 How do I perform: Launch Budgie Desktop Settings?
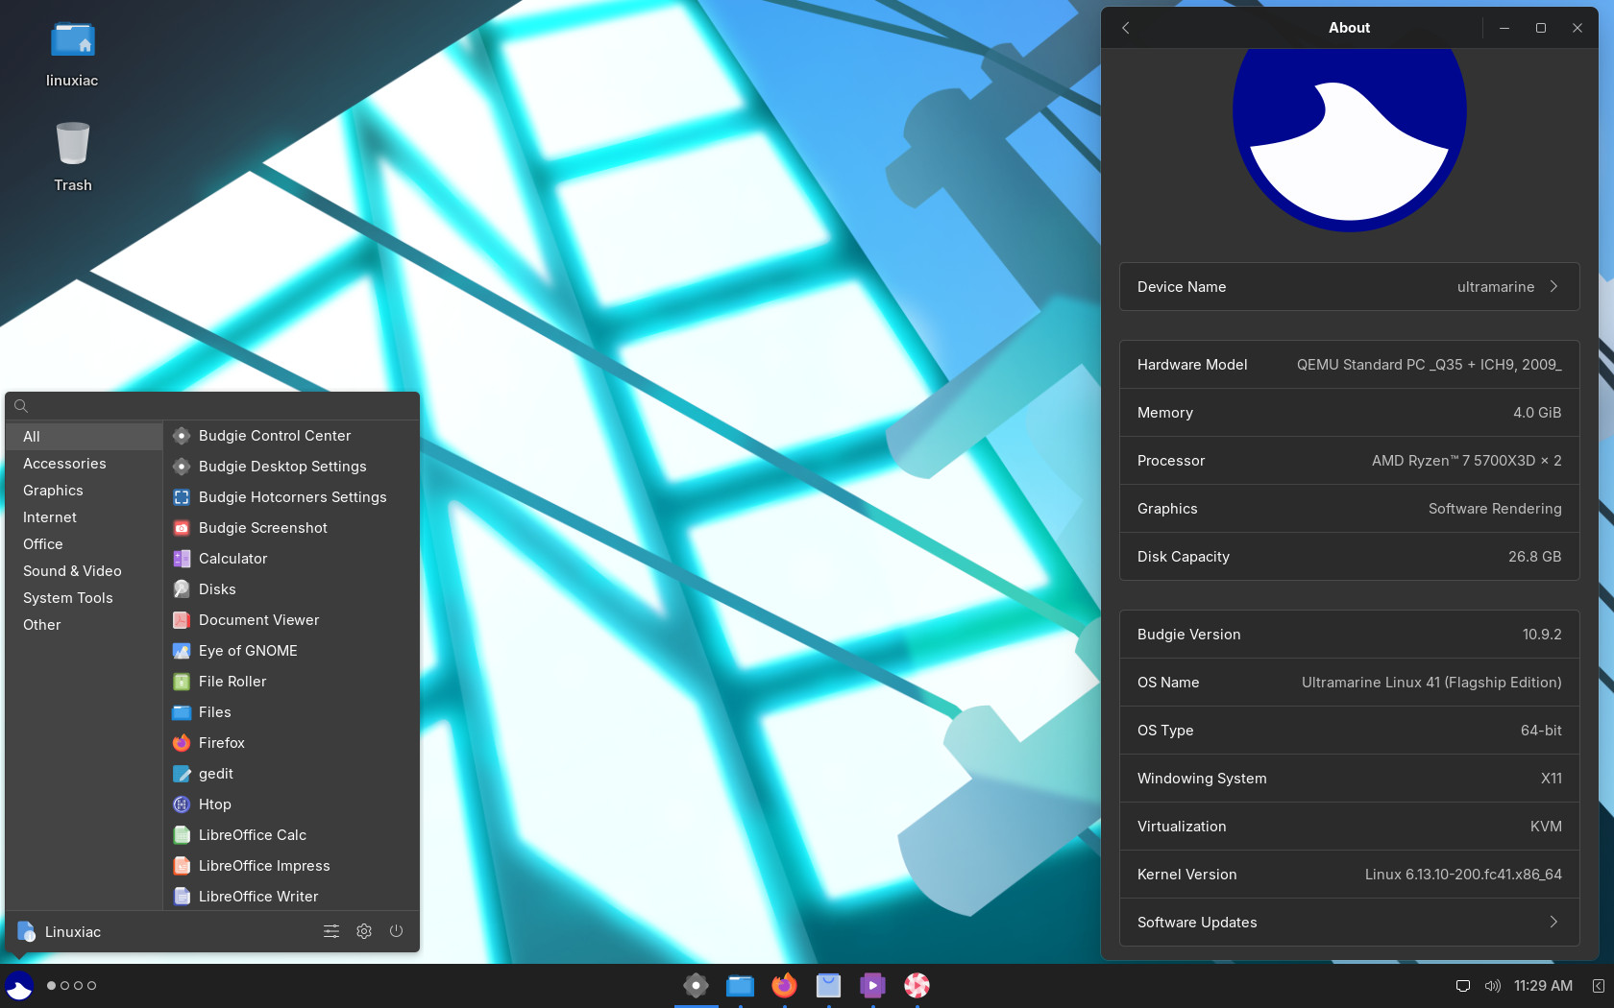pyautogui.click(x=291, y=467)
